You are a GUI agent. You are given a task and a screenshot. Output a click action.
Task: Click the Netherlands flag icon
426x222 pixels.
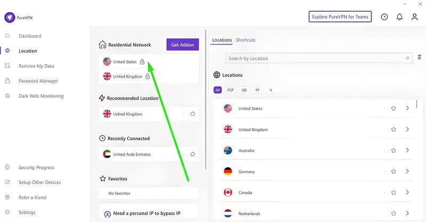tap(228, 213)
